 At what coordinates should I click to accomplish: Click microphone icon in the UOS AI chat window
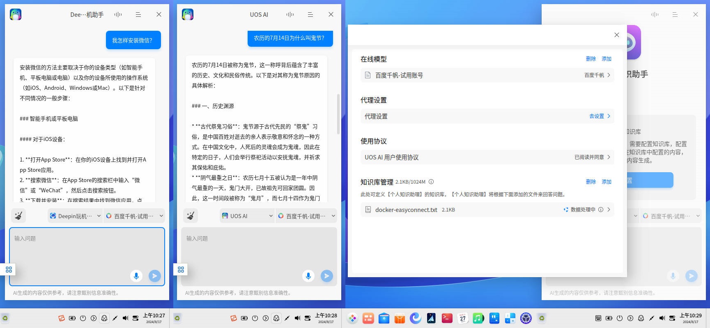point(308,276)
